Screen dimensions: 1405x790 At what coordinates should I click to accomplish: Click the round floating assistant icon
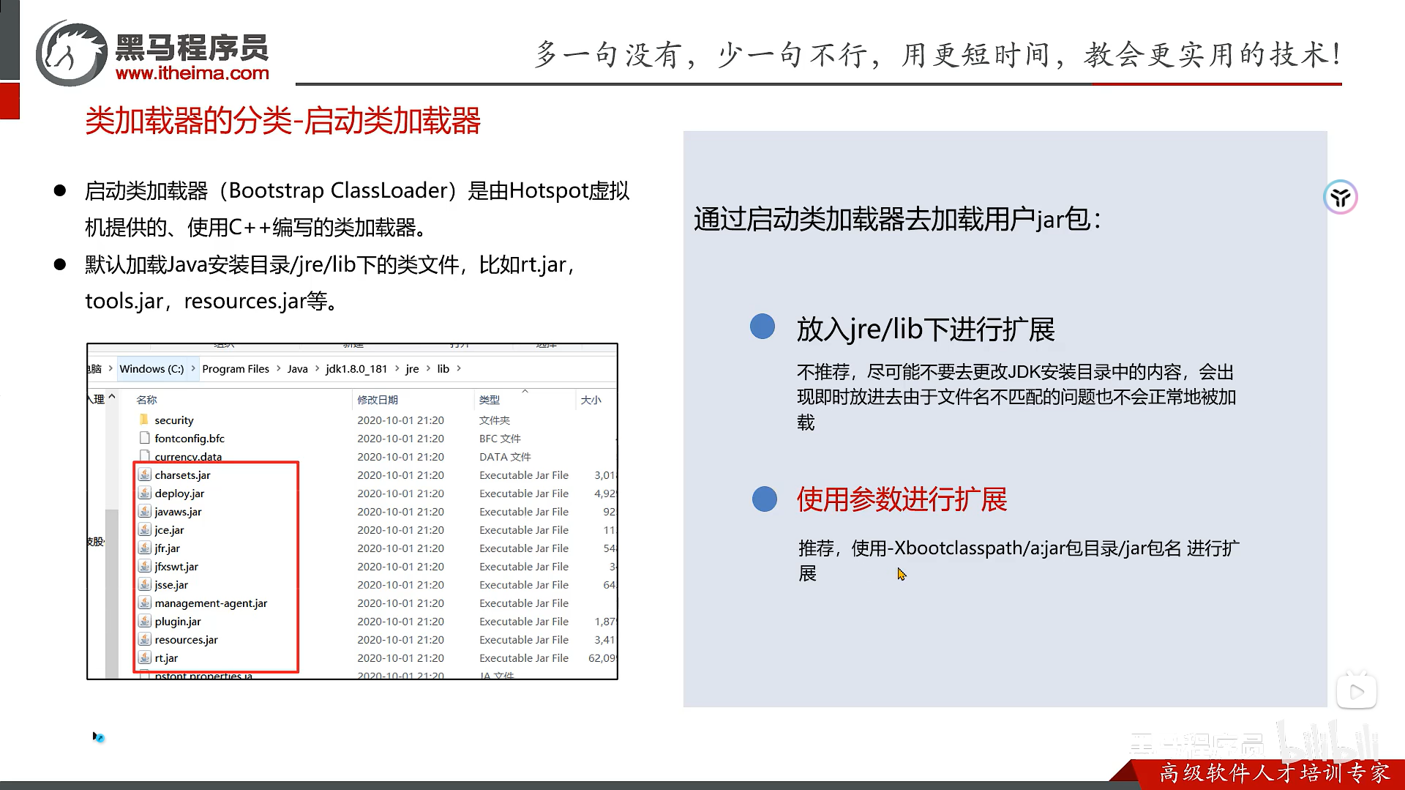[1341, 197]
